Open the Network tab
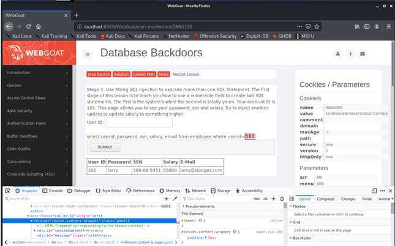 pos(195,191)
